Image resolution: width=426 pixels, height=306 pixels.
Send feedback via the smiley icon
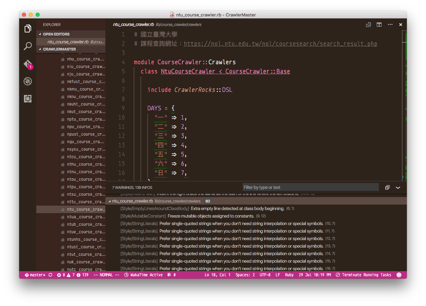click(399, 275)
